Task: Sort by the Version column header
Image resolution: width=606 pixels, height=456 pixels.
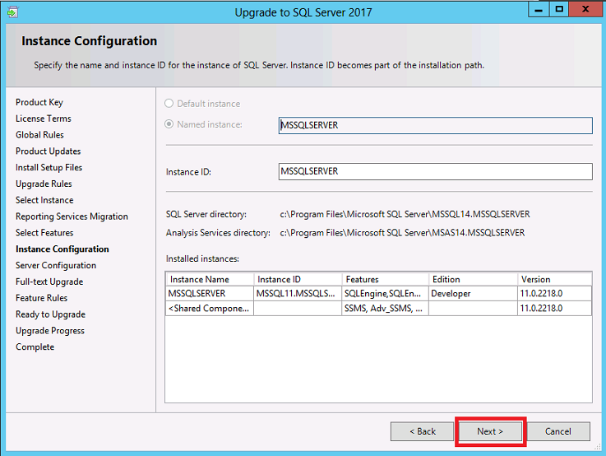Action: coord(554,279)
